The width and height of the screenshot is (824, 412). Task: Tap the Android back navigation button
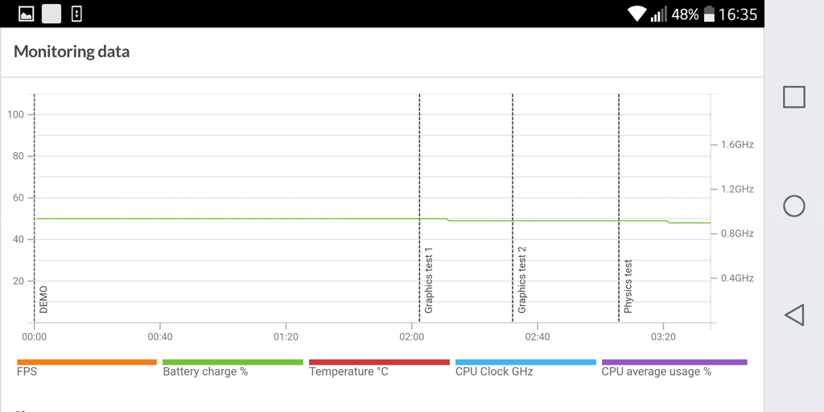pyautogui.click(x=793, y=315)
